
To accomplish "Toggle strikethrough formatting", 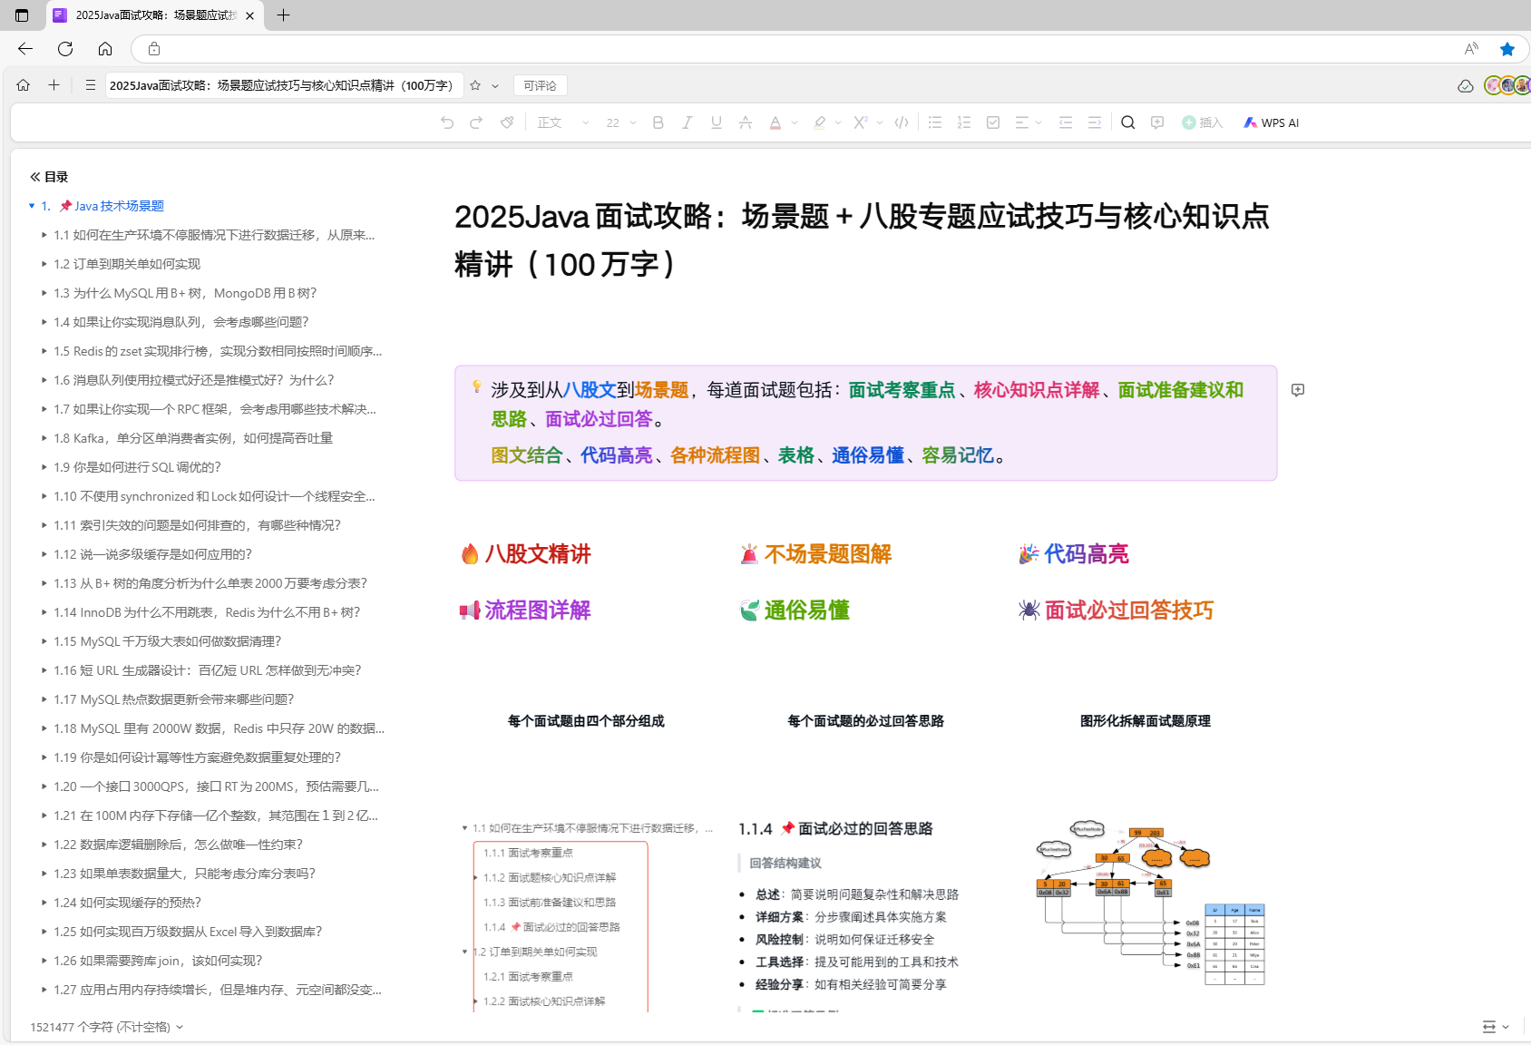I will [746, 122].
